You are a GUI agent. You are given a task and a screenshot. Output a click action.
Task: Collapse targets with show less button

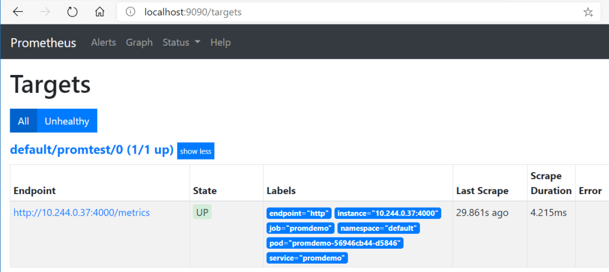[196, 151]
